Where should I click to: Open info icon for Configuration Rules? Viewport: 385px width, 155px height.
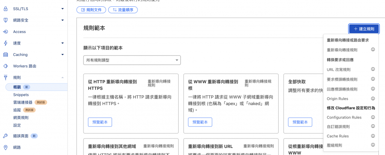coord(373,117)
